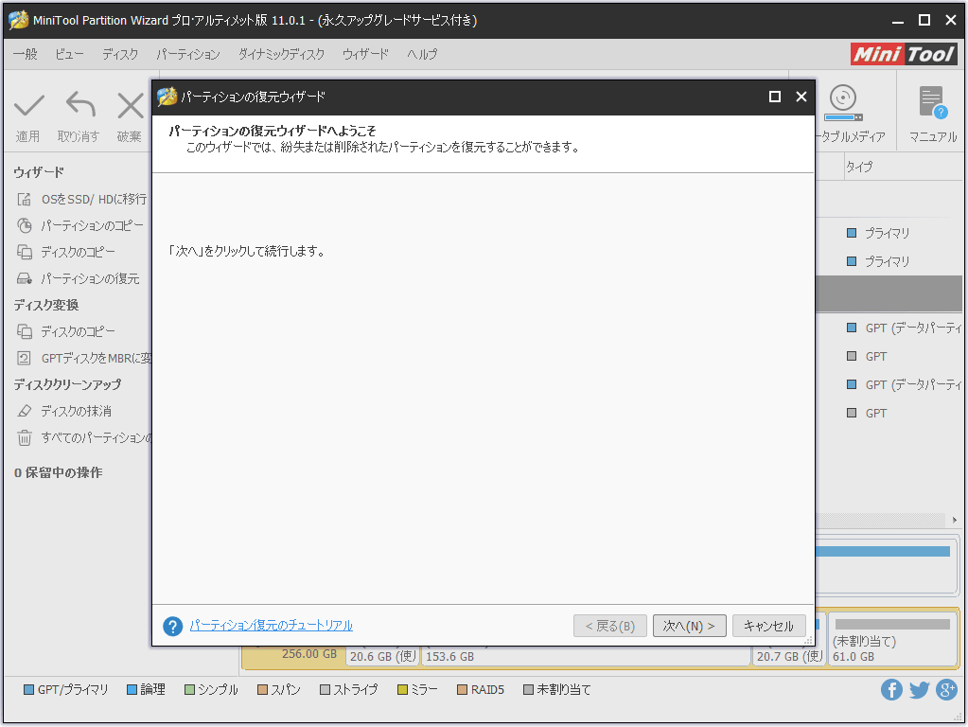
Task: Click the bootable media disc icon
Action: tap(843, 99)
